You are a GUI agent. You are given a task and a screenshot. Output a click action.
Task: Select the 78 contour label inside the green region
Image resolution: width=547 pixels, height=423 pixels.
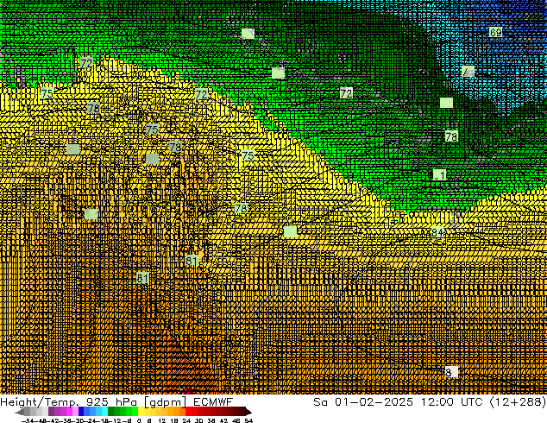click(x=451, y=136)
